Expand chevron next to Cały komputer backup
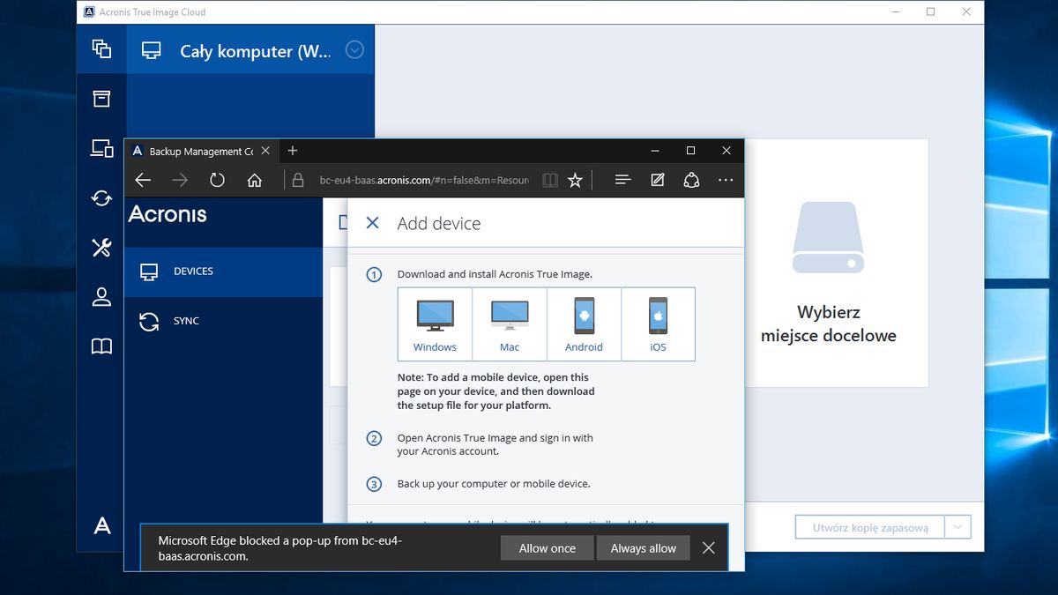Viewport: 1058px width, 595px height. pos(354,49)
